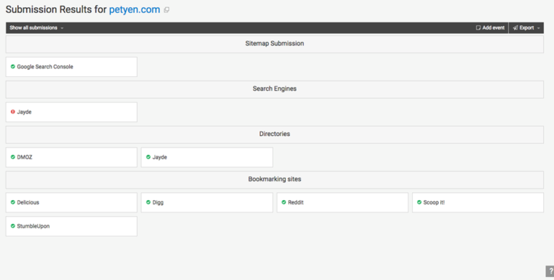Click the green check icon beside Reddit

click(284, 202)
